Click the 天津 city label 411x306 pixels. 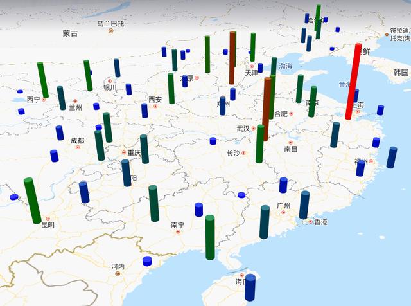252,73
